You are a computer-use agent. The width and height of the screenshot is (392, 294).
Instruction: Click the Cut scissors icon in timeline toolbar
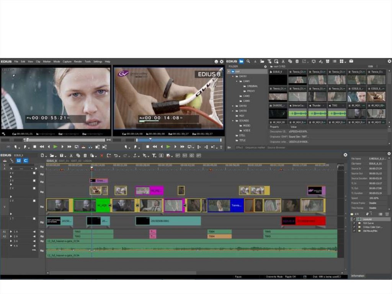(x=71, y=156)
